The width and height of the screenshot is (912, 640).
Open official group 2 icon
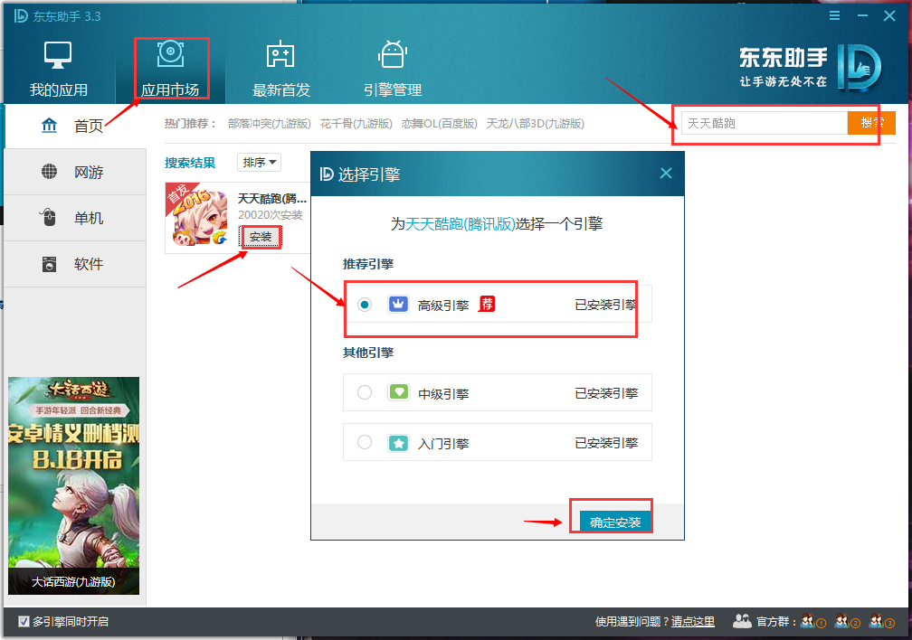[847, 621]
